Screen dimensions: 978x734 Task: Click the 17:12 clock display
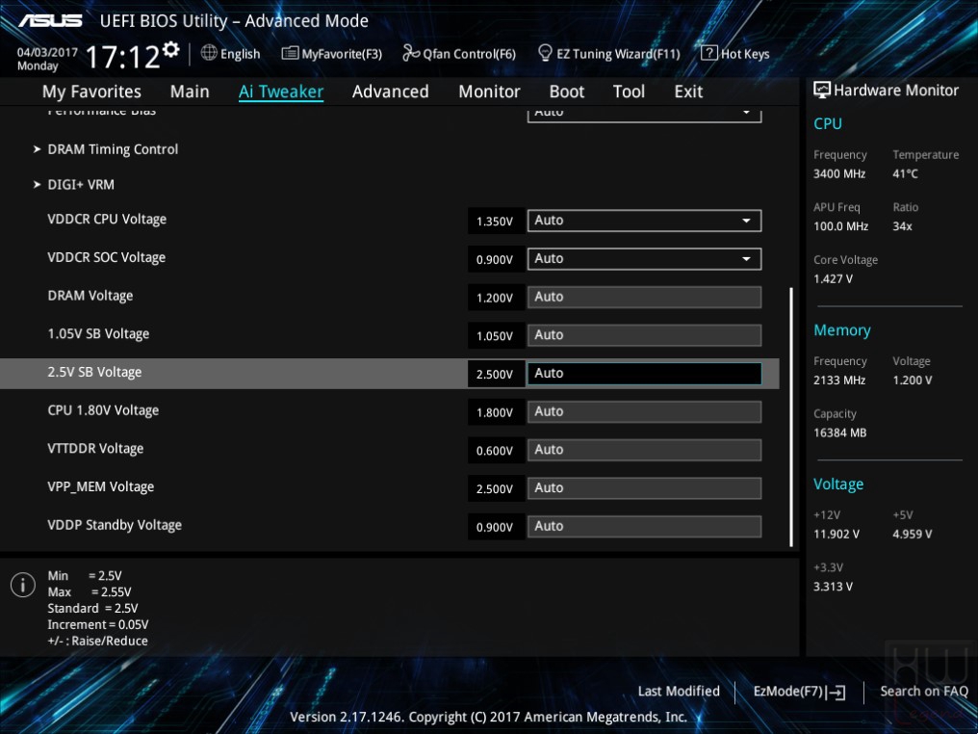point(123,58)
